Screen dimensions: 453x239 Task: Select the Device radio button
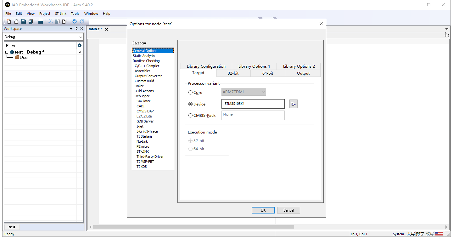pos(190,104)
